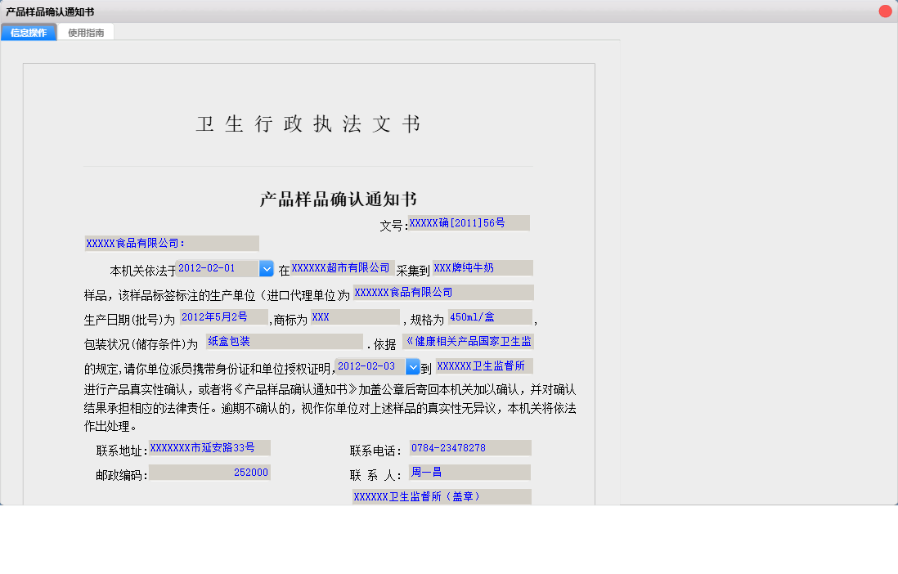The image size is (898, 574).
Task: Select the 信息操作 tab
Action: [x=29, y=32]
